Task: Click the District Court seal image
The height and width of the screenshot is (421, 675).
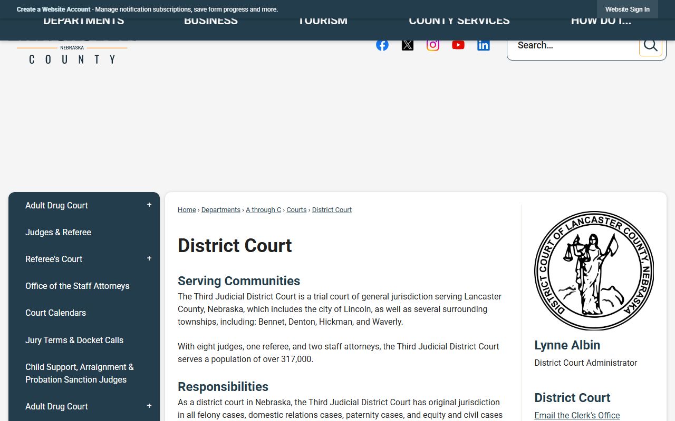Action: [x=594, y=271]
